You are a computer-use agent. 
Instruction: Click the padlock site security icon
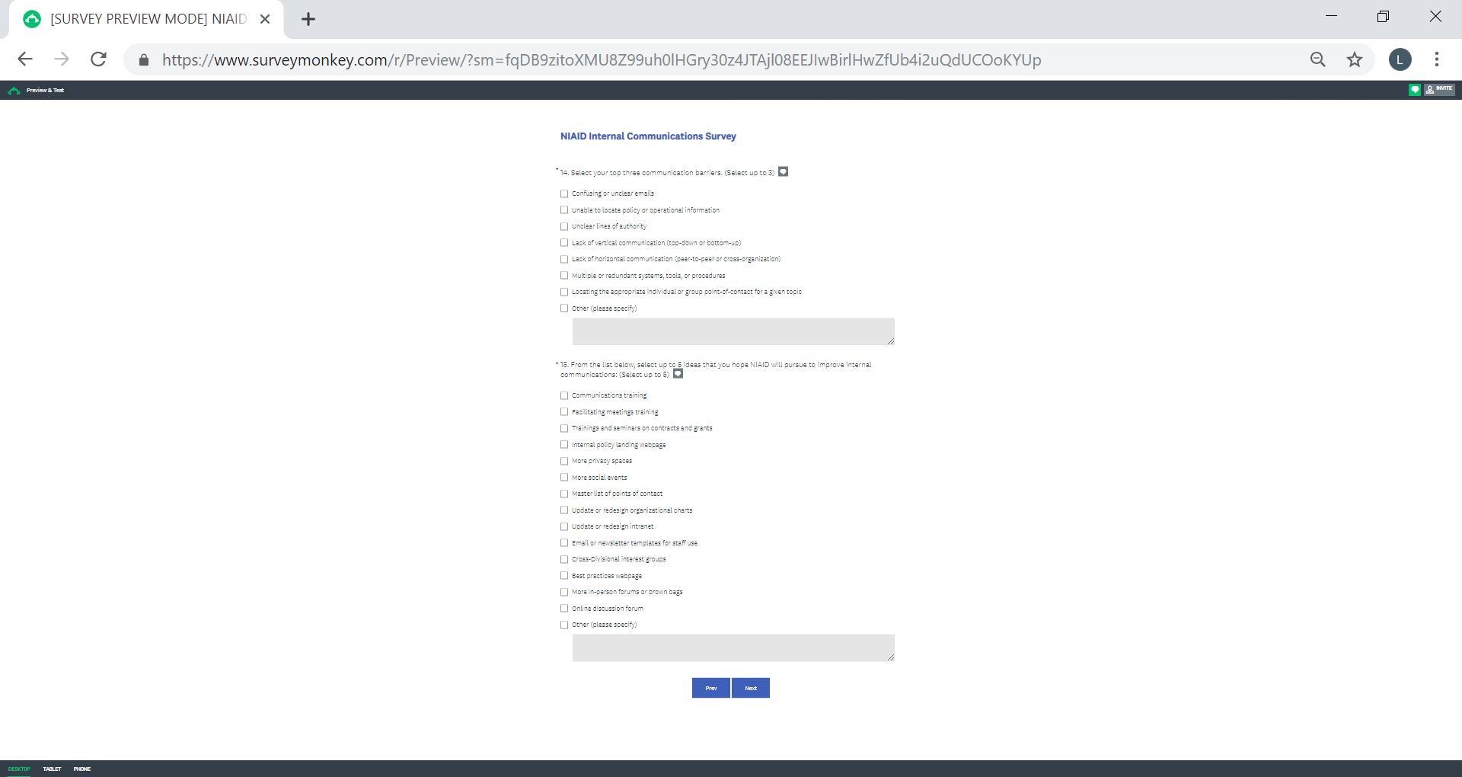[x=143, y=59]
